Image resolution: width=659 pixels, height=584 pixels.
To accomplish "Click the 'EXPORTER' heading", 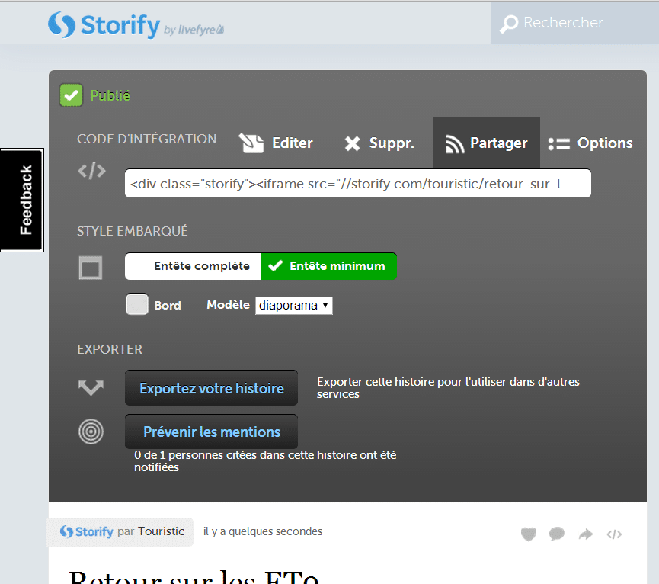I will pos(110,349).
